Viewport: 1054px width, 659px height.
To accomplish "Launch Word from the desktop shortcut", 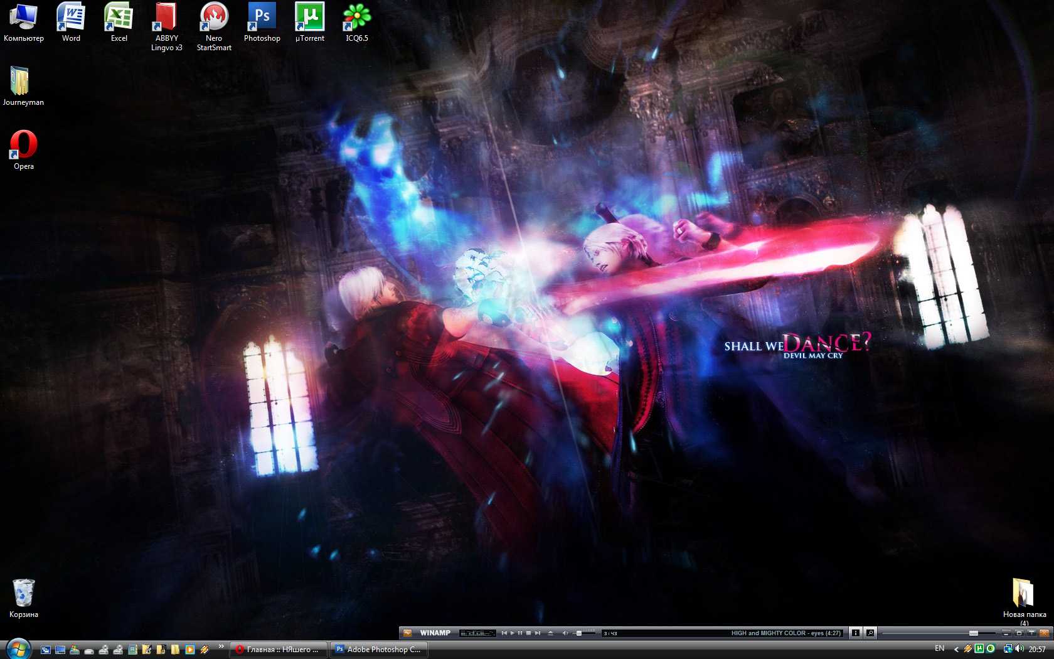I will point(71,22).
